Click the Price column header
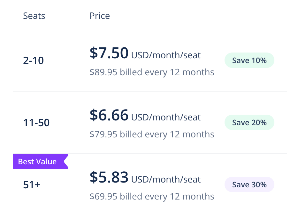Image resolution: width=306 pixels, height=212 pixels. pyautogui.click(x=100, y=16)
